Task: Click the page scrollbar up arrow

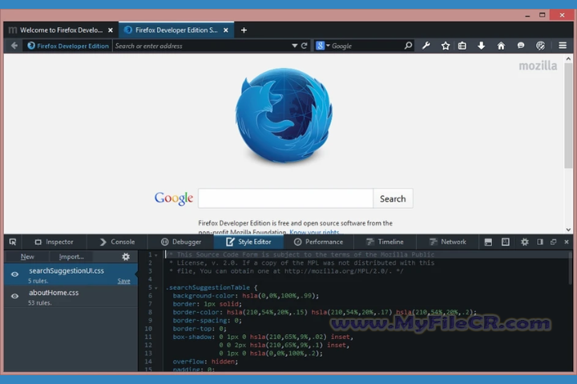Action: pyautogui.click(x=568, y=58)
